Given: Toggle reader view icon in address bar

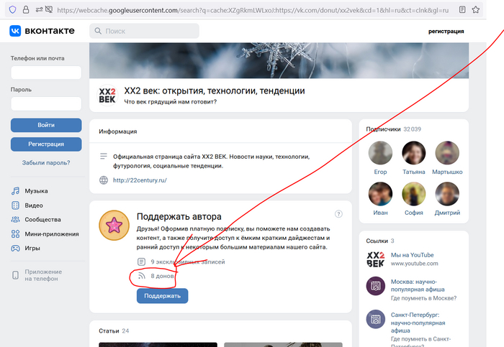Looking at the screenshot, I should pyautogui.click(x=462, y=9).
